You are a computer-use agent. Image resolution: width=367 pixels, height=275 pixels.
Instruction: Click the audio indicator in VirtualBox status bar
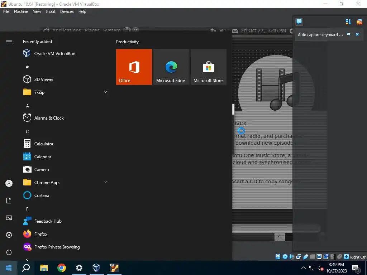pyautogui.click(x=292, y=256)
